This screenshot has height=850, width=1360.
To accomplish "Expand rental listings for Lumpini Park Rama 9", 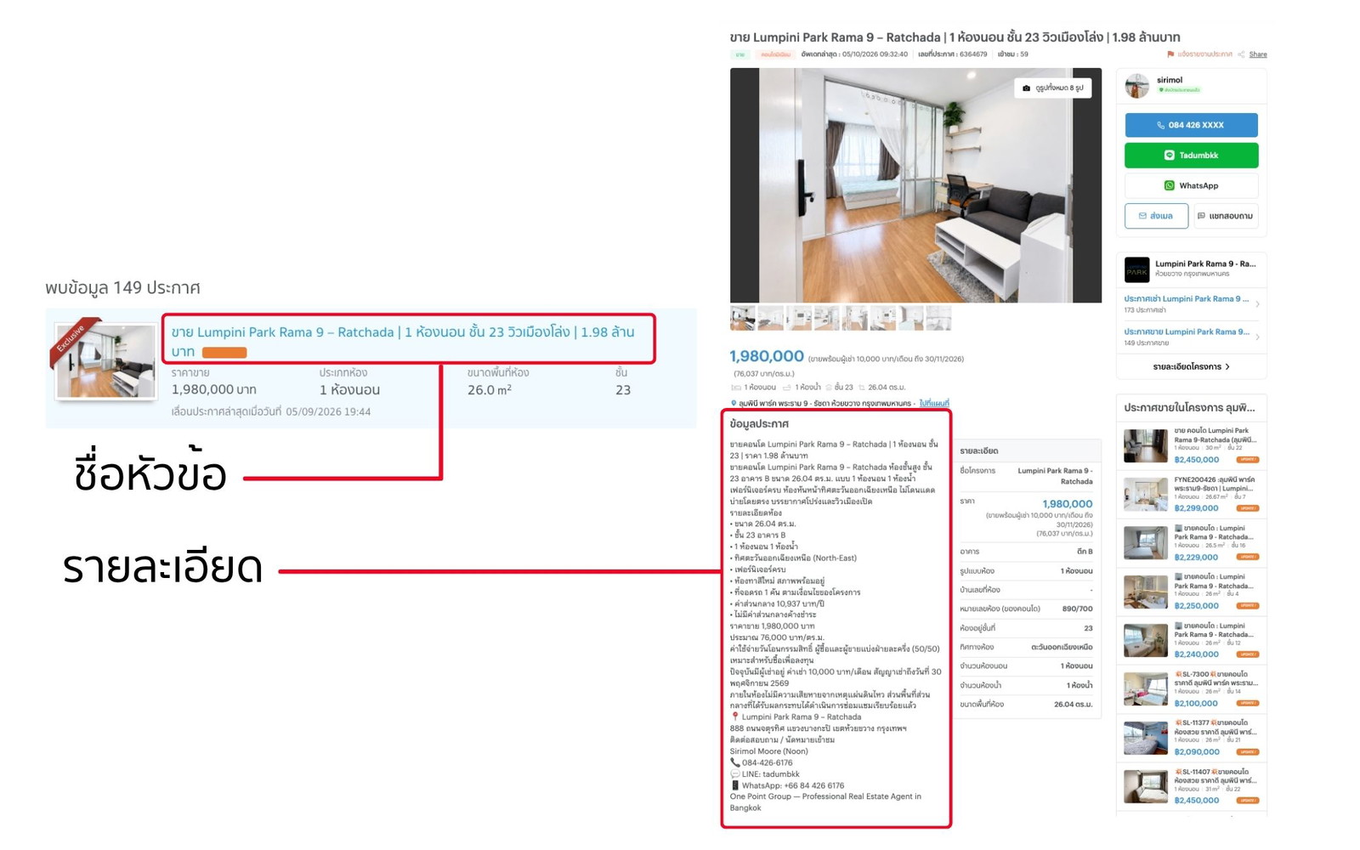I will (1191, 303).
